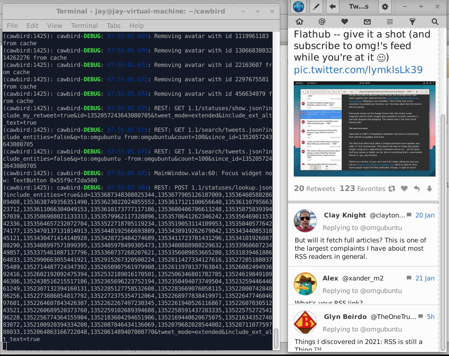Open the direct messages envelope tab
This screenshot has height=356, width=449.
coord(367,22)
